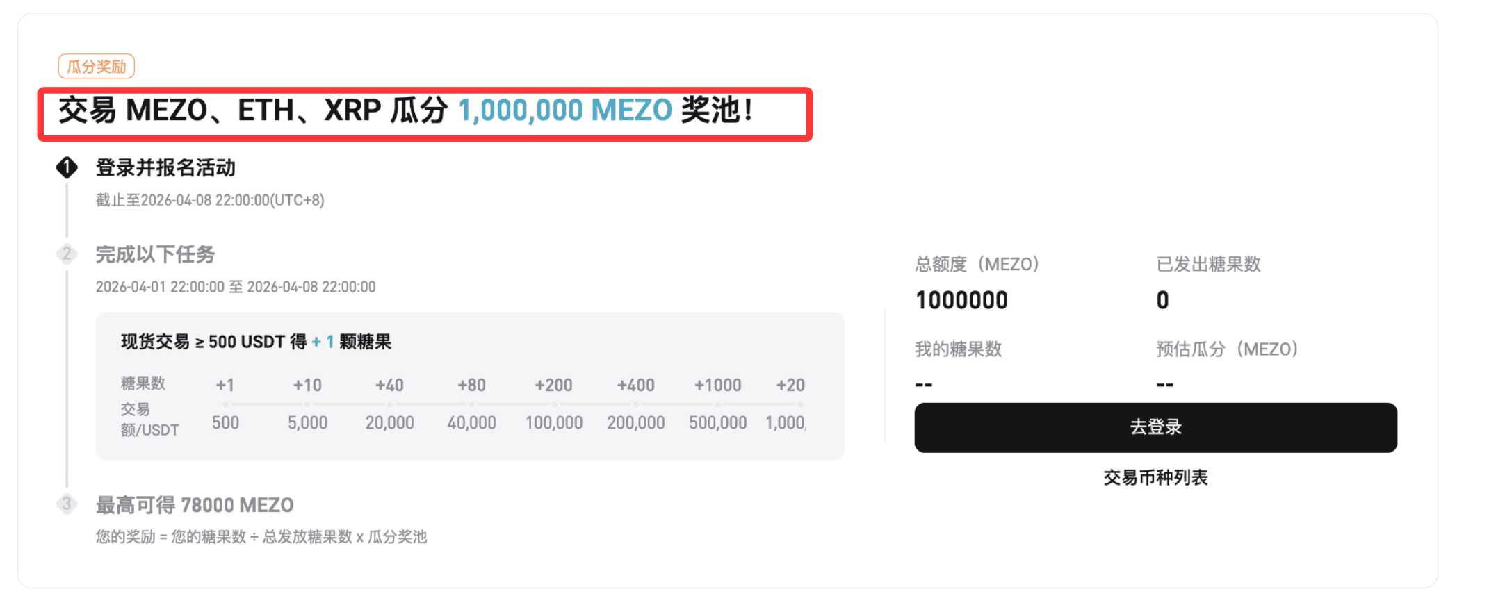This screenshot has width=1489, height=596.
Task: Click the 已发出糖果数 value 0
Action: (x=1162, y=299)
